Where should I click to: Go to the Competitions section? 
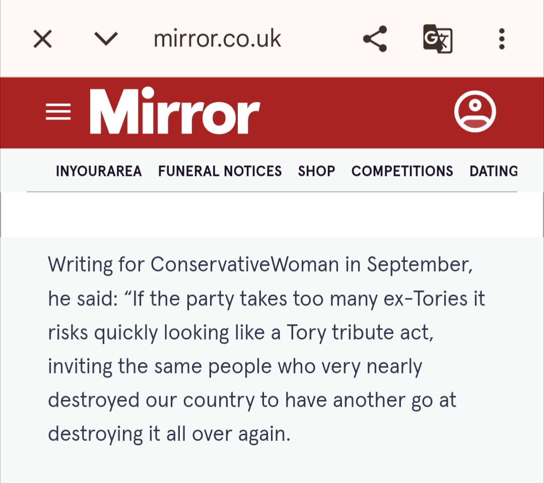coord(402,171)
